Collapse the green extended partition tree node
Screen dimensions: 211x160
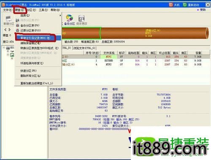8,55
